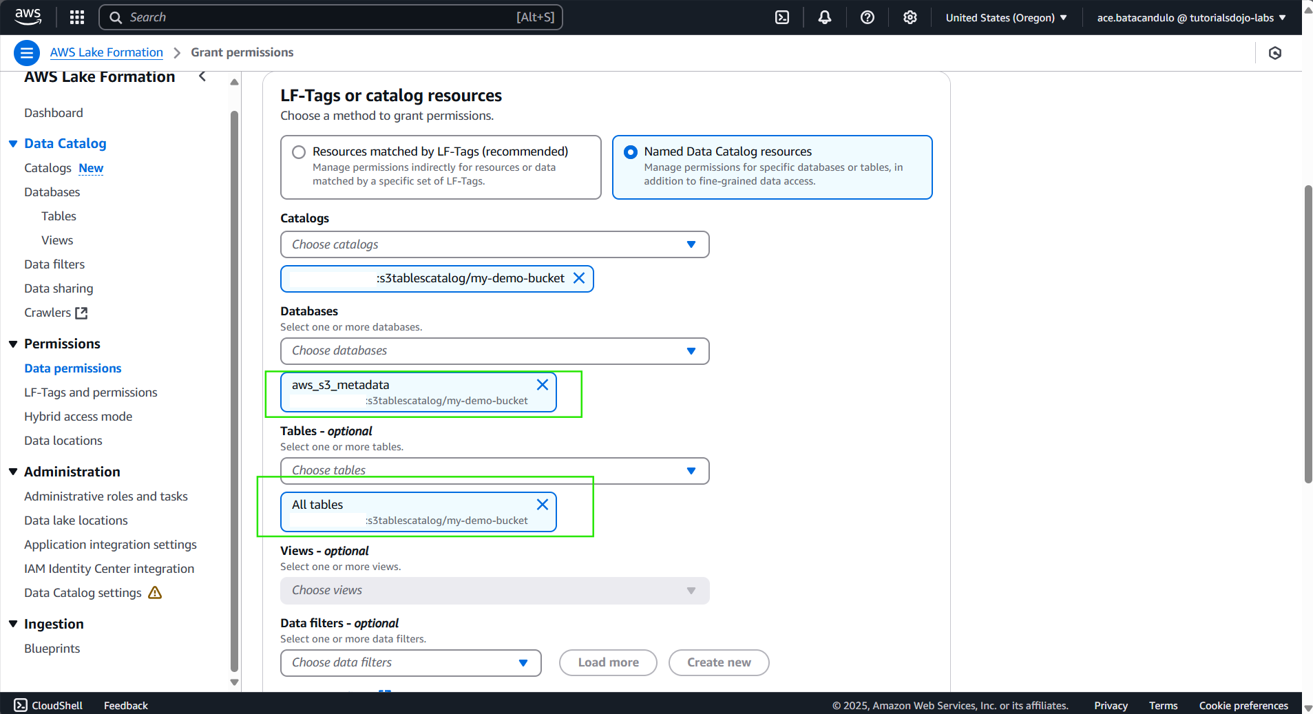This screenshot has width=1313, height=714.
Task: Collapse the AWS Lake Formation sidebar chevron
Action: pyautogui.click(x=202, y=76)
